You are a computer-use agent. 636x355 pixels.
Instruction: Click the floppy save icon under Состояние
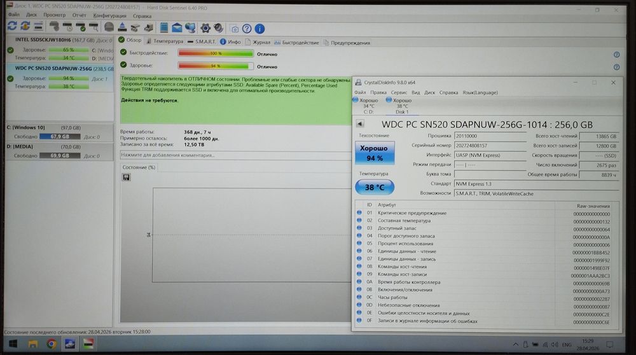[126, 177]
